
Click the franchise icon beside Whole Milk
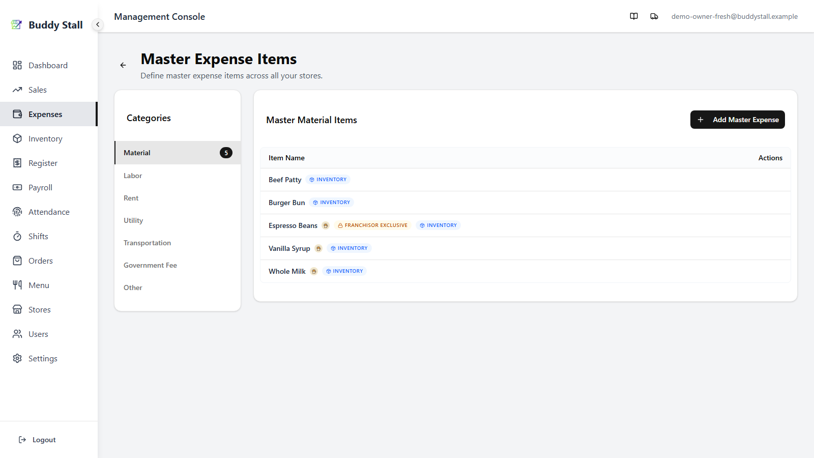(x=314, y=271)
